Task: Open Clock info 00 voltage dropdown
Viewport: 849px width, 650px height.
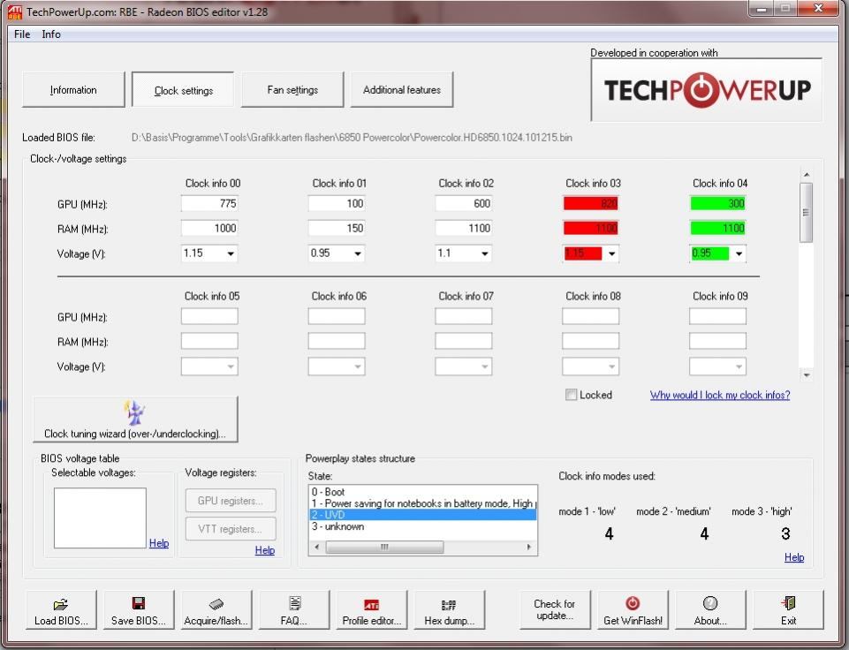Action: pyautogui.click(x=231, y=253)
